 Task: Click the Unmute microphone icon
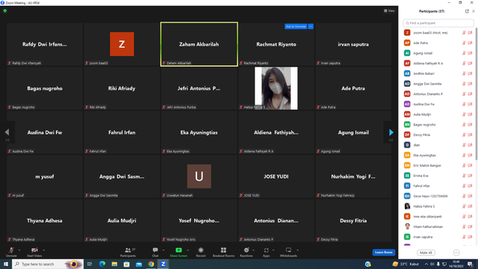[x=11, y=250]
